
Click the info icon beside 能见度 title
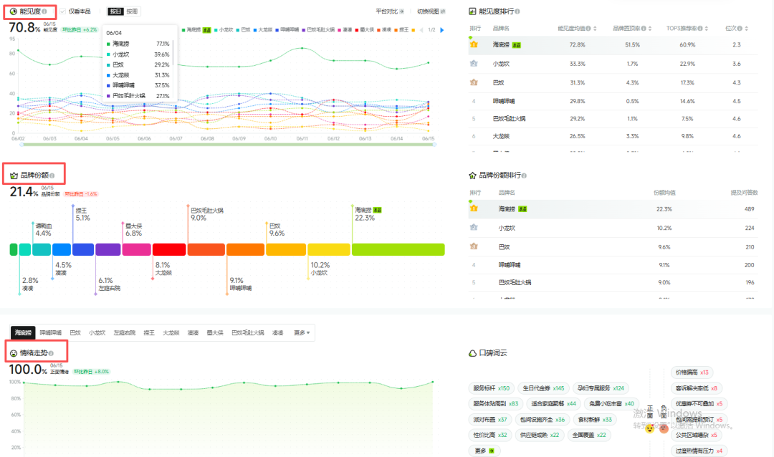click(45, 11)
